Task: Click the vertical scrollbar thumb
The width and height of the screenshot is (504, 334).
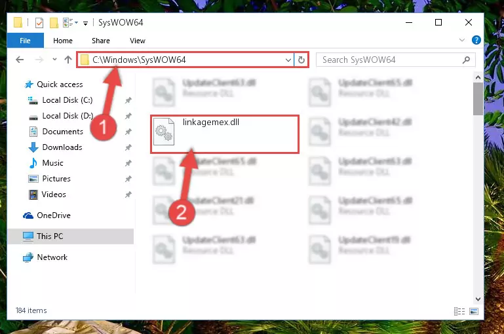Action: pyautogui.click(x=478, y=99)
